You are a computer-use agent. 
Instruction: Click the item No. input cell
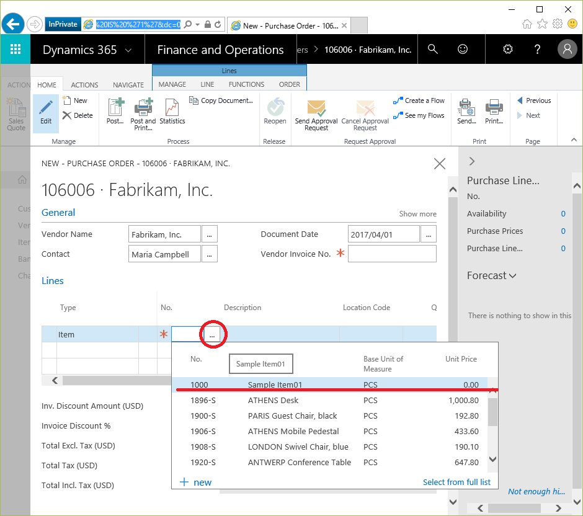coord(187,334)
